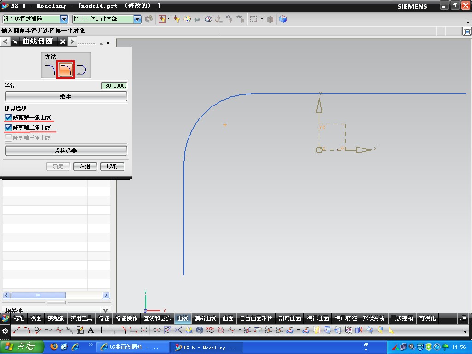
Task: Click the NX 6 Modeling taskbar button
Action: pos(206,348)
